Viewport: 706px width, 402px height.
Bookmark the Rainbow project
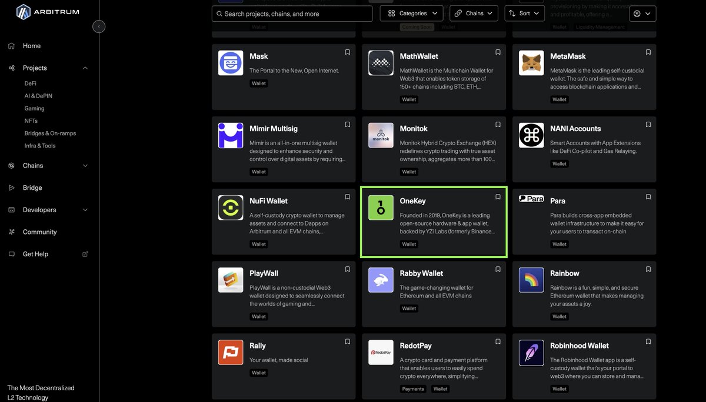(648, 269)
